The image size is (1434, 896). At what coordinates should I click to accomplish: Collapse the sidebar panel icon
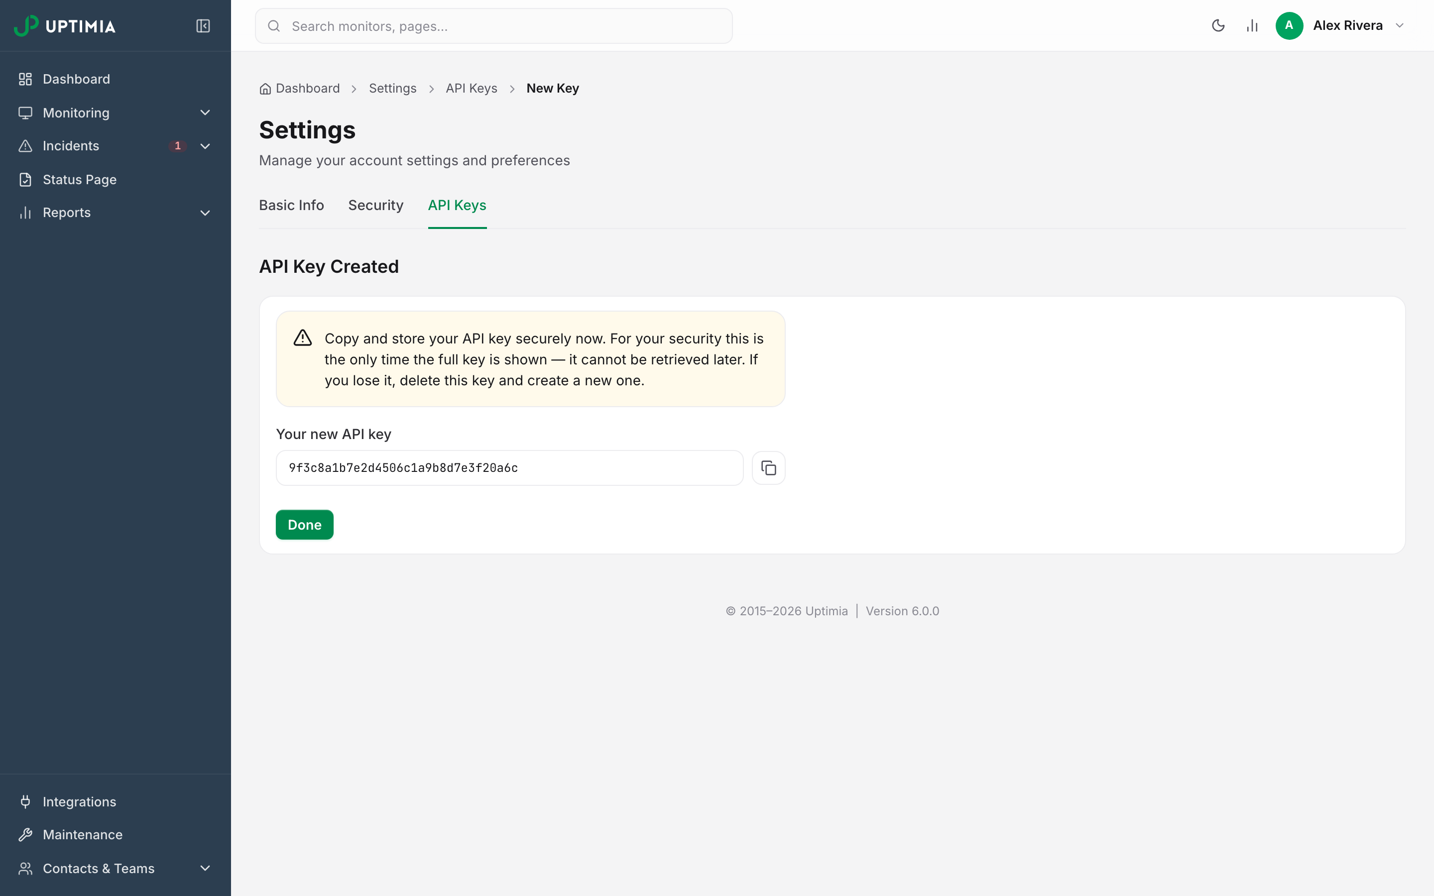click(x=203, y=25)
